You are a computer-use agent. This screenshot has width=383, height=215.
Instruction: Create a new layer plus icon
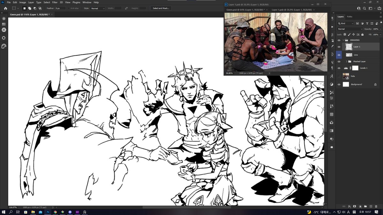[371, 206]
